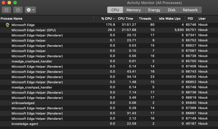Select the Microsoft Edge process row
This screenshot has width=218, height=129.
tap(109, 25)
